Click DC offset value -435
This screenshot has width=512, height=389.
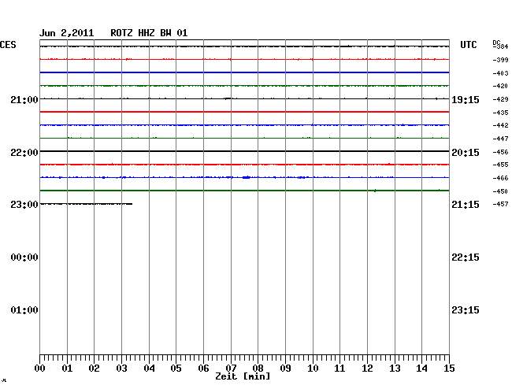pos(500,113)
